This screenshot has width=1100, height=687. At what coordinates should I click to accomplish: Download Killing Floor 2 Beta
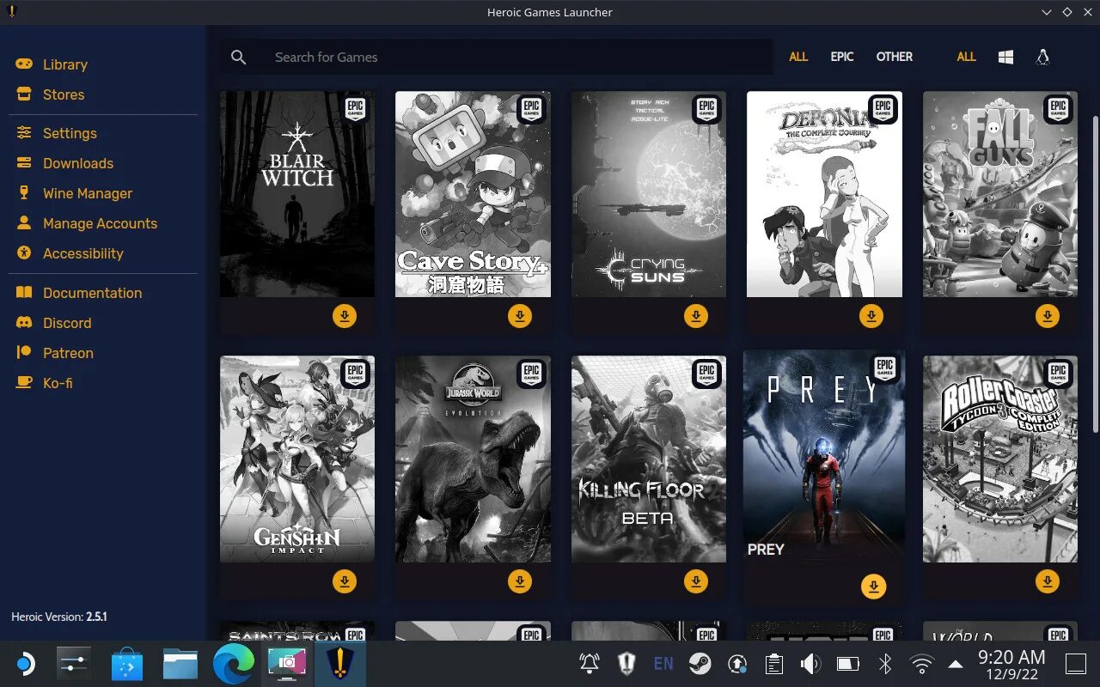pos(695,581)
